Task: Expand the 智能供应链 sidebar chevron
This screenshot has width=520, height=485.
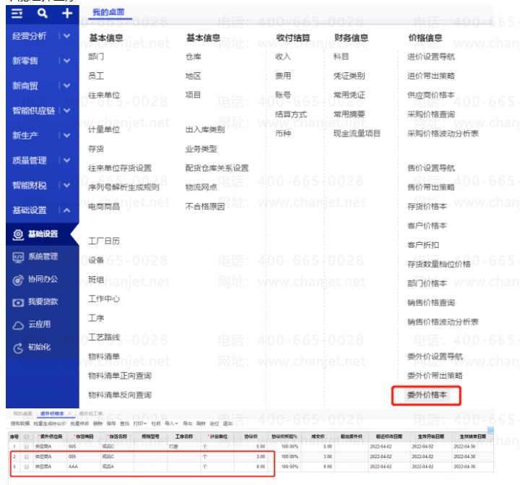Action: click(x=66, y=111)
